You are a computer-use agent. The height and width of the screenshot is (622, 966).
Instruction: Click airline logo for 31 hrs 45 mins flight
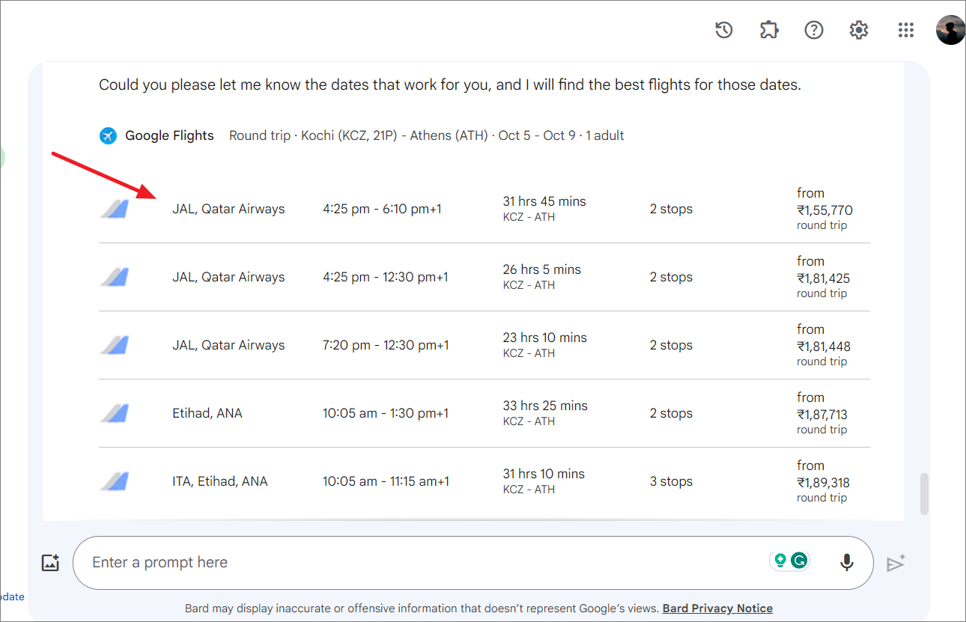(x=115, y=209)
